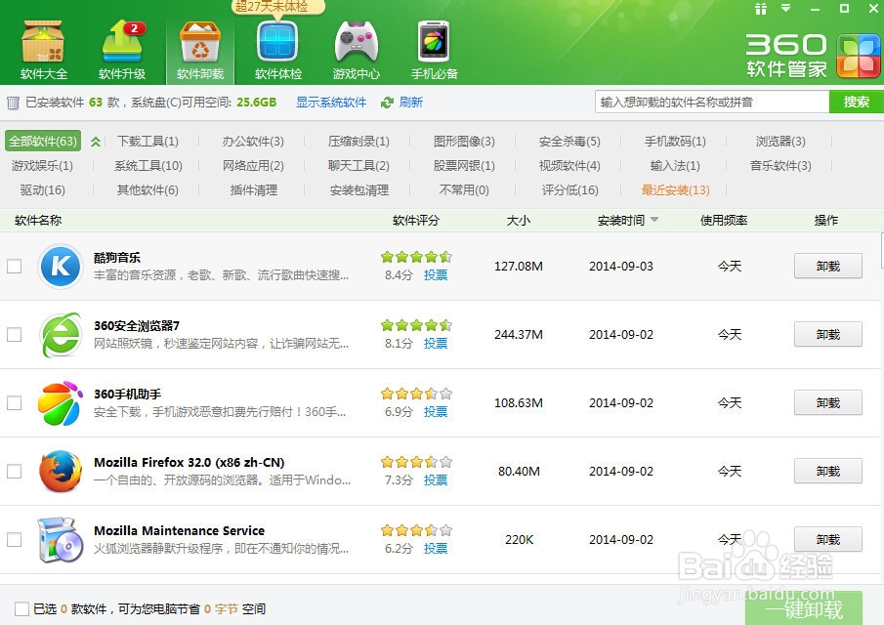Image resolution: width=884 pixels, height=625 pixels.
Task: Open 插件清理 plugin cleanup
Action: 254,190
